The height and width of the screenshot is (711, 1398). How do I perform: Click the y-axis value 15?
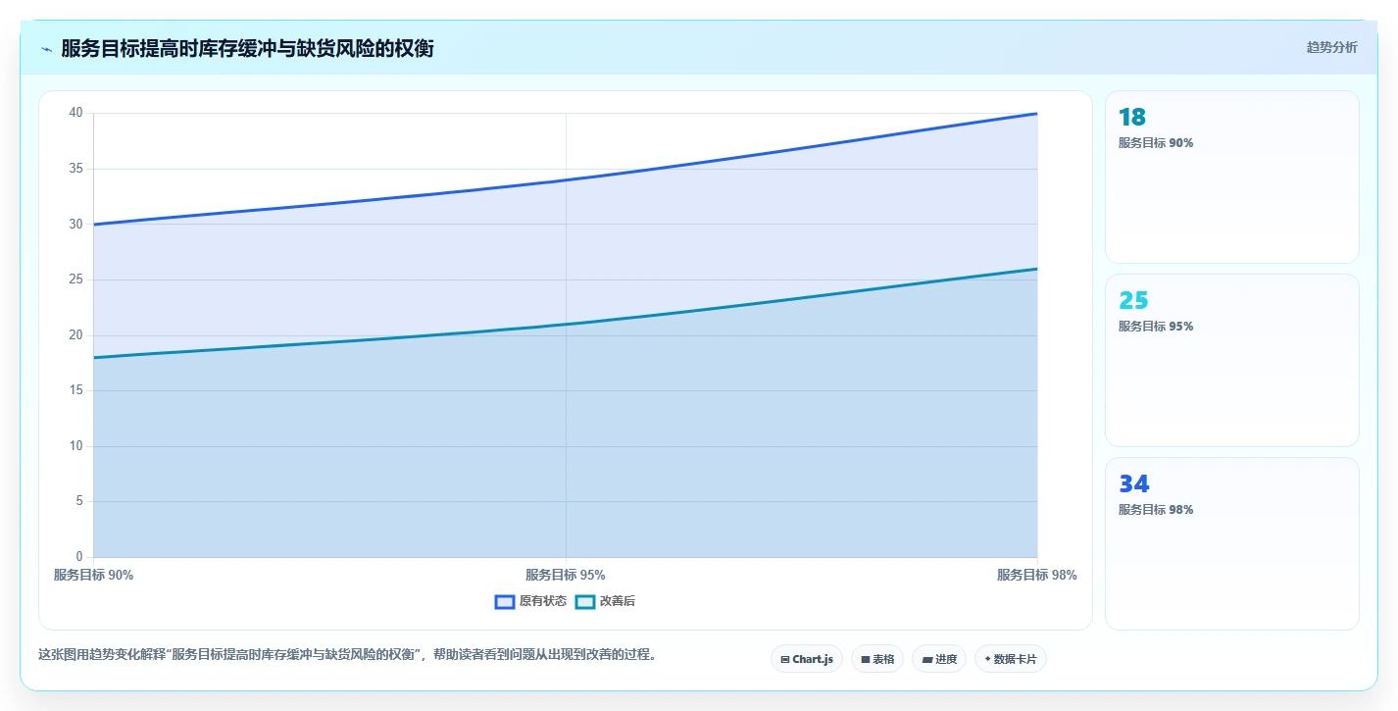tap(76, 390)
